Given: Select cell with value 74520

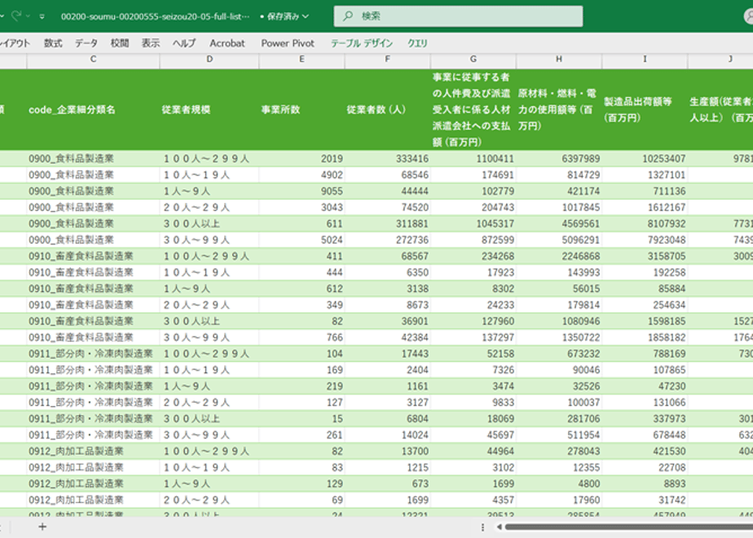Looking at the screenshot, I should tap(388, 208).
